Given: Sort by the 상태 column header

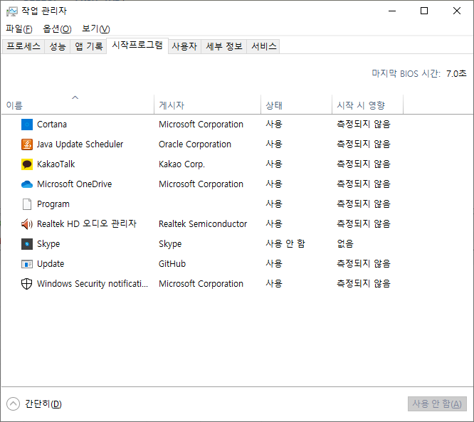Looking at the screenshot, I should [x=296, y=105].
